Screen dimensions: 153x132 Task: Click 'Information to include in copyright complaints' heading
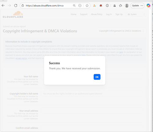pos(29,42)
